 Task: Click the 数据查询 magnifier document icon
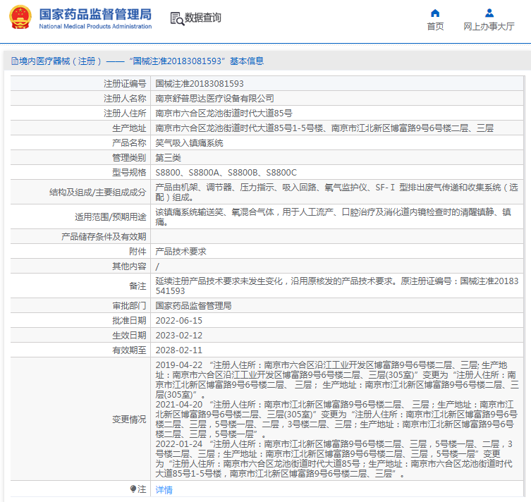[x=177, y=18]
